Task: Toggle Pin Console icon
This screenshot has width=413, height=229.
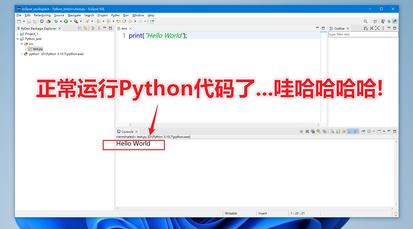Action: pyautogui.click(x=363, y=132)
